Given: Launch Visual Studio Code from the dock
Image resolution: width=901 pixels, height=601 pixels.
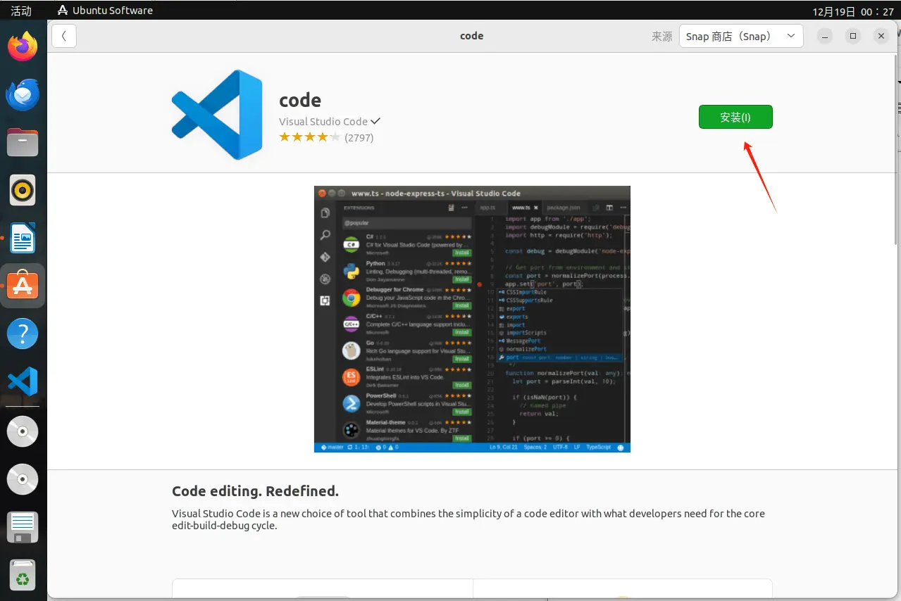Looking at the screenshot, I should (23, 381).
